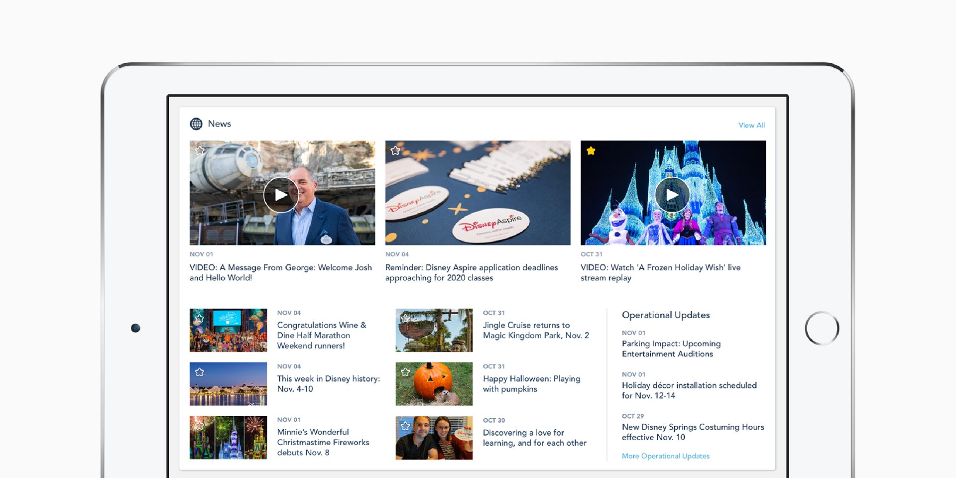Favorite the Jungle Cruise article star

pyautogui.click(x=405, y=319)
